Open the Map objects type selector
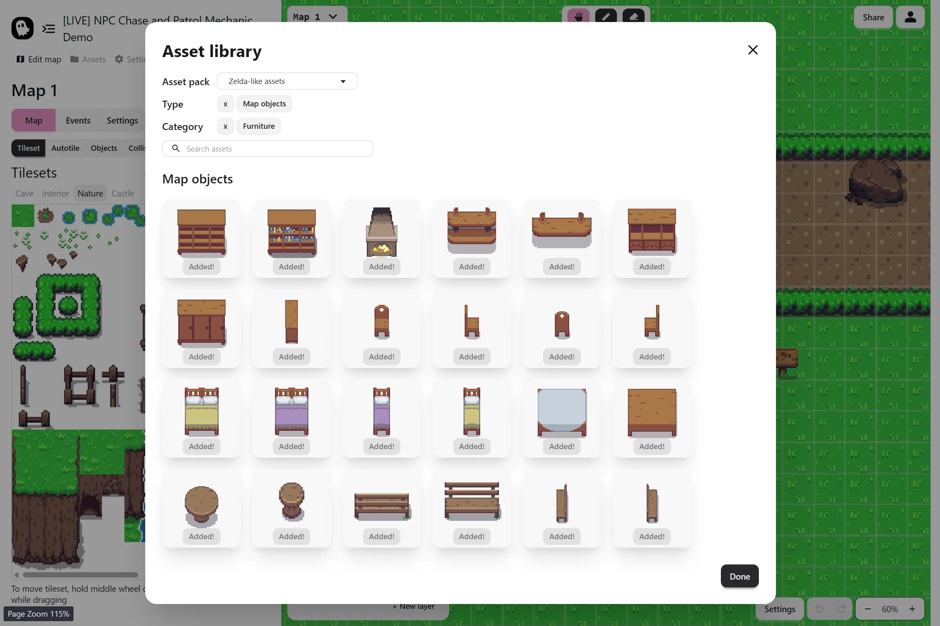 (264, 104)
